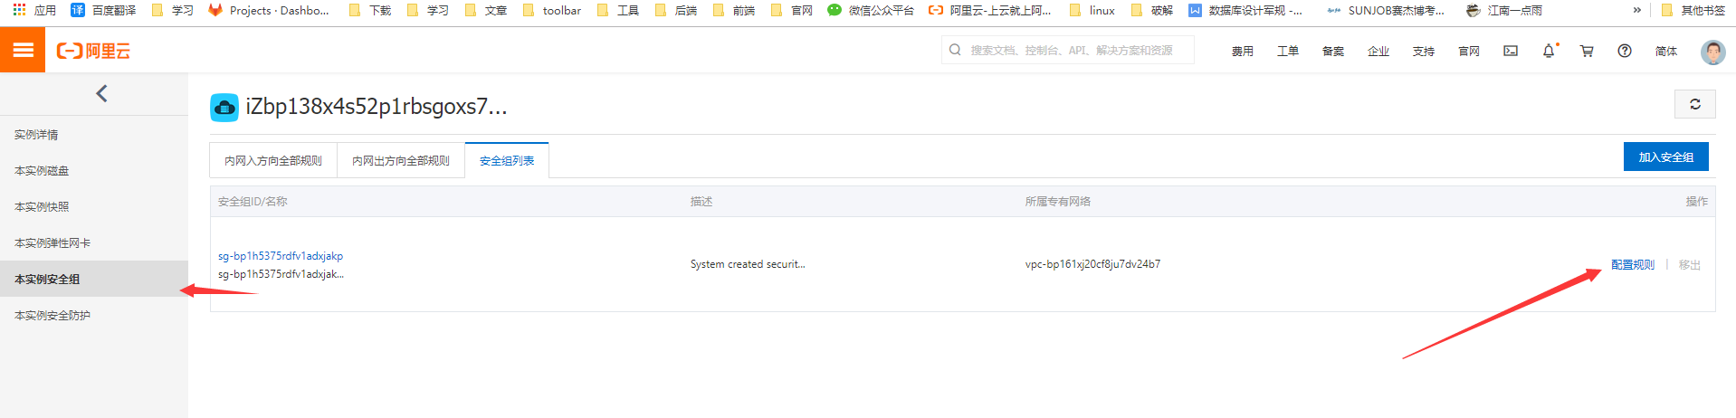The width and height of the screenshot is (1736, 418).
Task: Open 备案 in top navigation
Action: click(x=1333, y=52)
